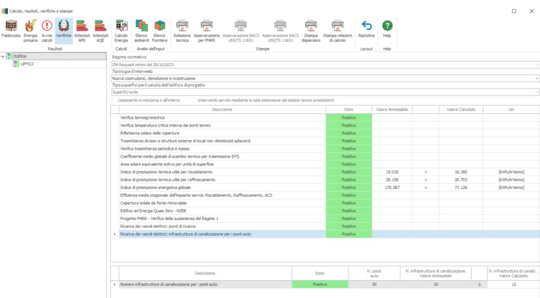This screenshot has height=298, width=540.
Task: Print the Relazione tecnica
Action: tap(182, 26)
